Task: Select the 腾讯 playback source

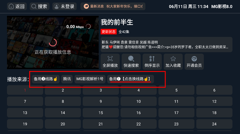Action: click(x=67, y=79)
